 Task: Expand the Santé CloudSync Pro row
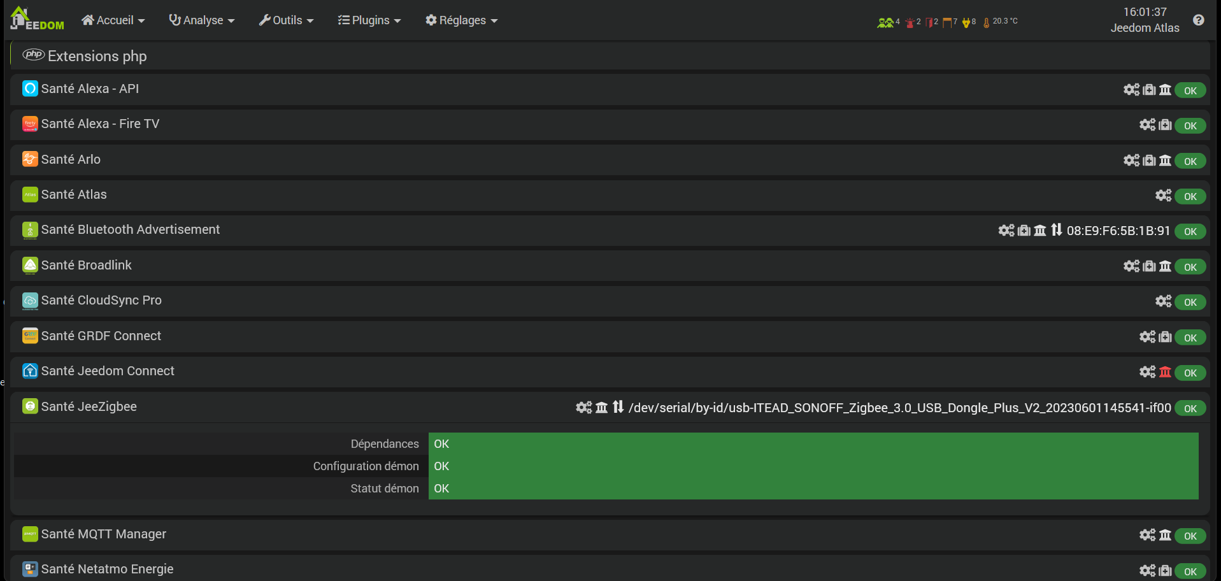[x=610, y=301]
